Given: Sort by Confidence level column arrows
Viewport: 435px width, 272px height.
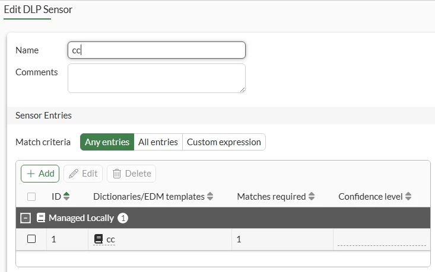Looking at the screenshot, I should pos(408,196).
